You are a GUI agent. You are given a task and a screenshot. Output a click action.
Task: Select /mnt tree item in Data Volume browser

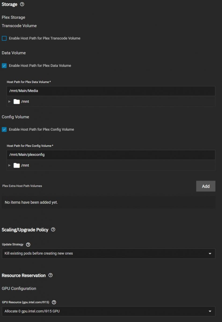25,102
